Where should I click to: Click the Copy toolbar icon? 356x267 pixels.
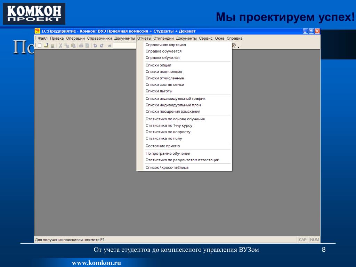[x=67, y=46]
